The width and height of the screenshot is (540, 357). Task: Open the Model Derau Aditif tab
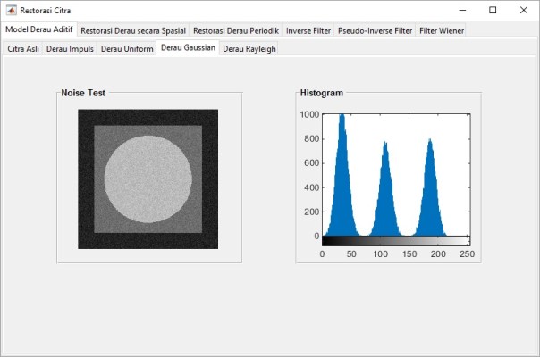[38, 29]
